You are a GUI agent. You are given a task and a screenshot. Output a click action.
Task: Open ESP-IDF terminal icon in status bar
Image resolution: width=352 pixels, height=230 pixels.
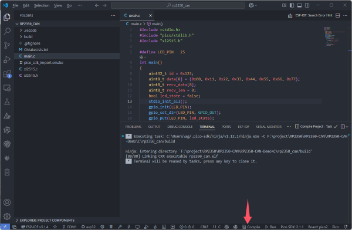(164, 227)
